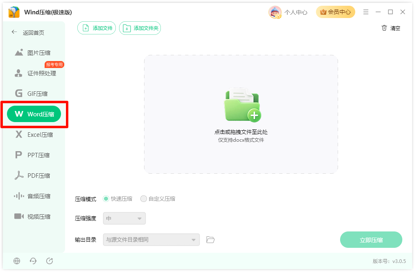The height and width of the screenshot is (272, 415).
Task: Browse output folder with the folder icon
Action: 210,240
